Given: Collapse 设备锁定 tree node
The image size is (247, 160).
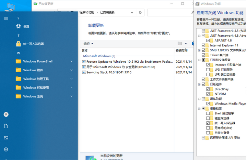Looking at the screenshot, I should tap(199, 109).
